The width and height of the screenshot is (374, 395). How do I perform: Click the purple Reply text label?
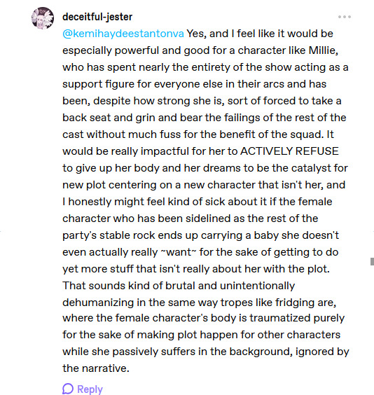90,389
